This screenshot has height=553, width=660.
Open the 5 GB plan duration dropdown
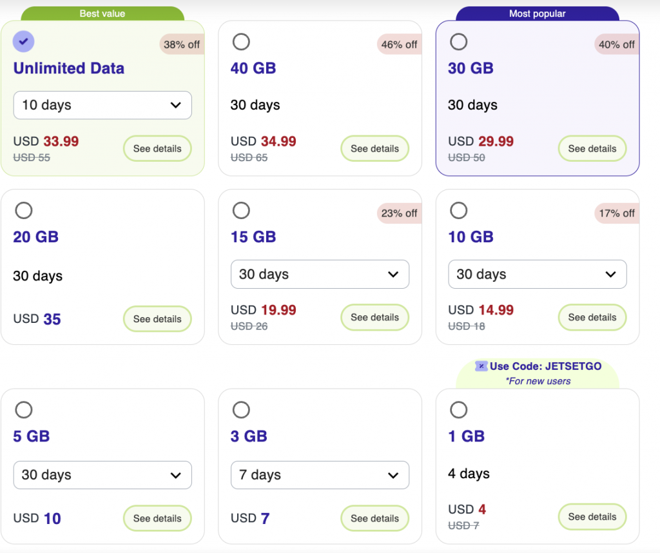(102, 475)
